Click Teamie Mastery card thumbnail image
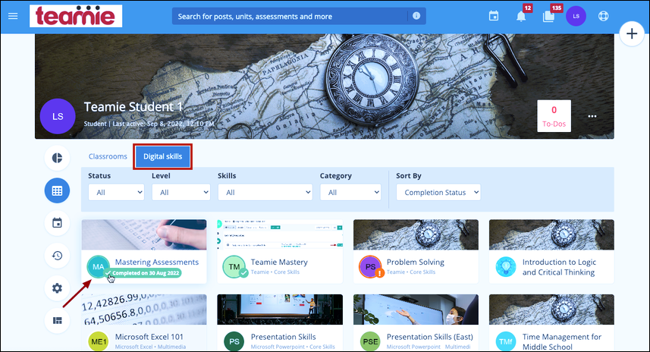 tap(280, 234)
